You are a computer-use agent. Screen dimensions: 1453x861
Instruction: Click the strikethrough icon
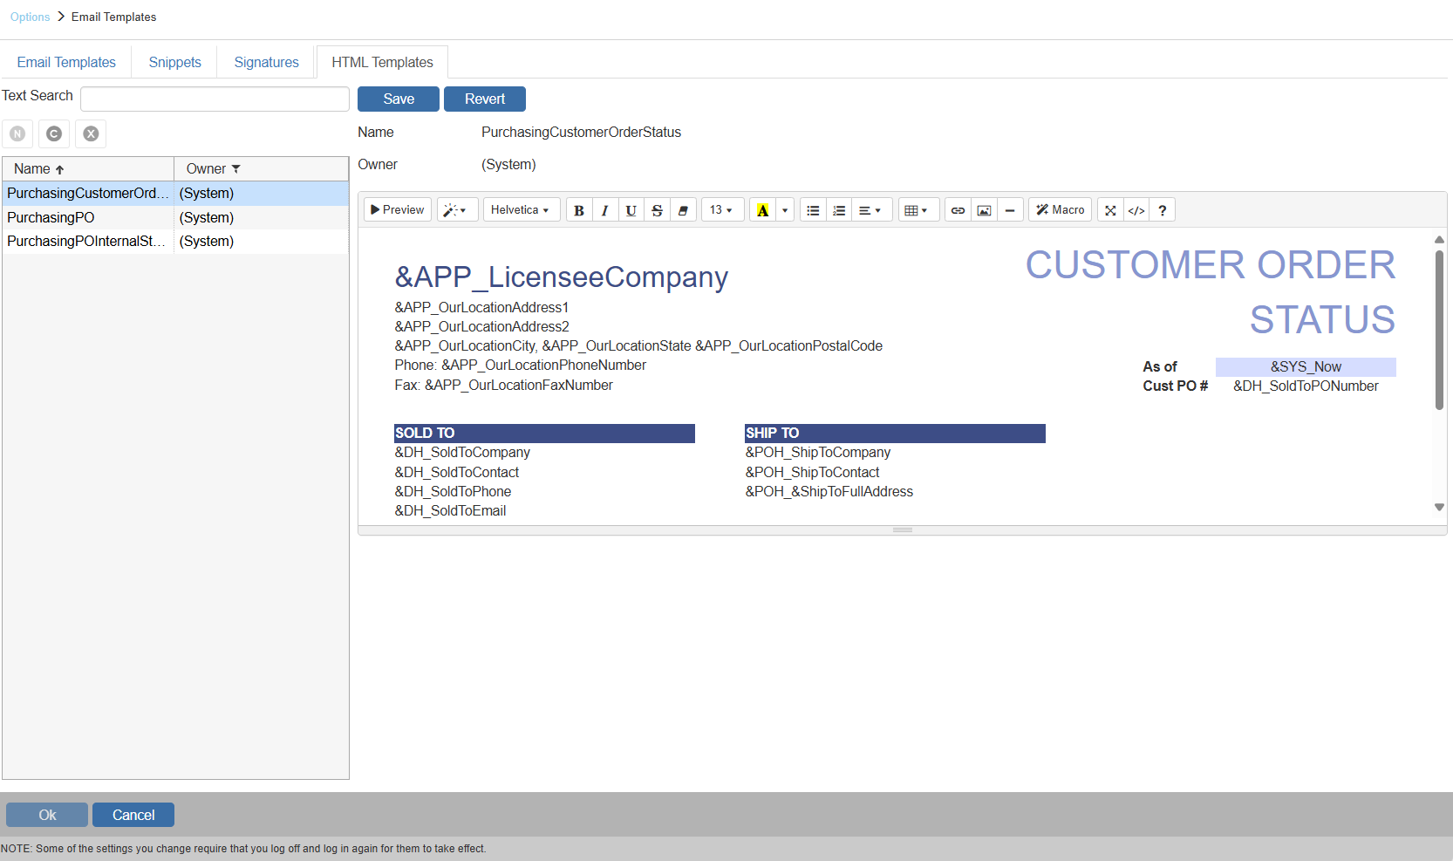(x=657, y=210)
